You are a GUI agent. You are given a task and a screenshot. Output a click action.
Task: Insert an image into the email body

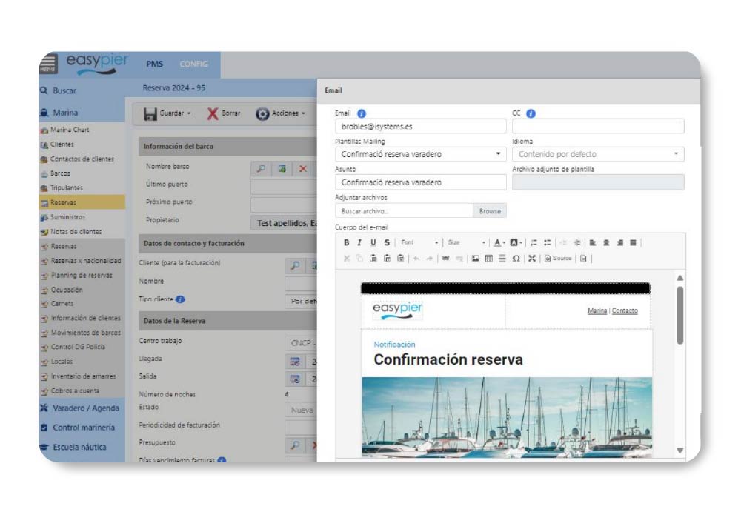pyautogui.click(x=476, y=258)
